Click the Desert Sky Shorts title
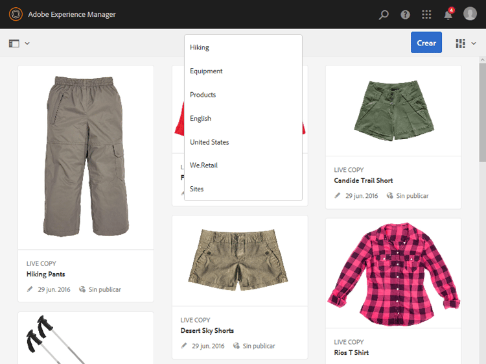 [207, 330]
